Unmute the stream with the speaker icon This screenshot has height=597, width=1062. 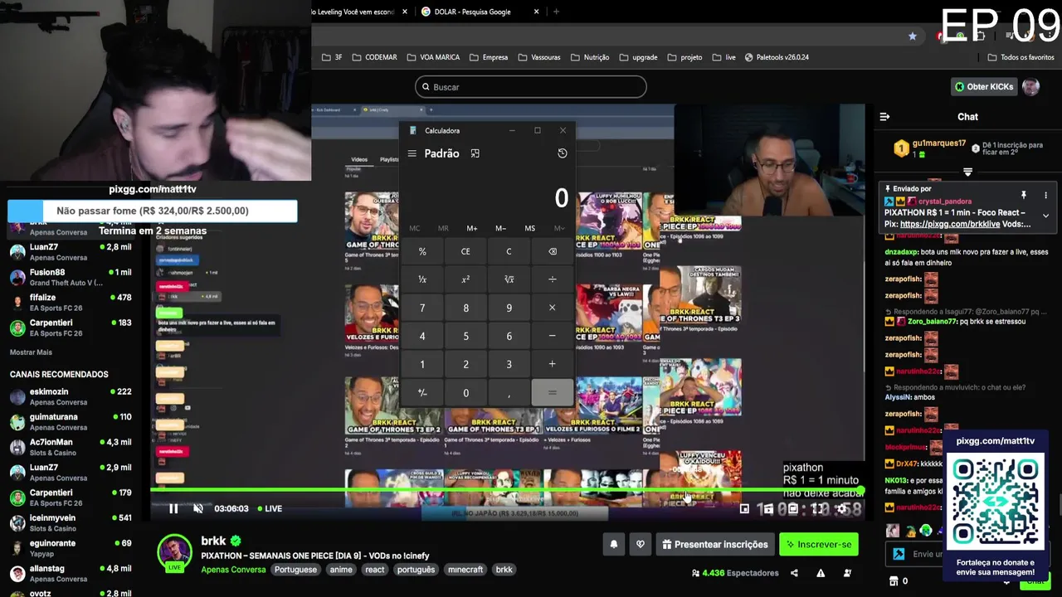pyautogui.click(x=198, y=508)
